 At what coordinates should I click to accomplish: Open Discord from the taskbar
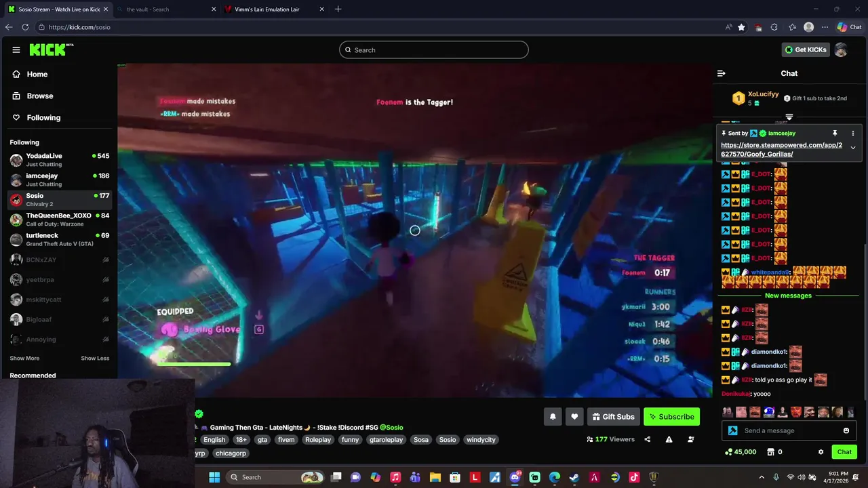(x=515, y=477)
